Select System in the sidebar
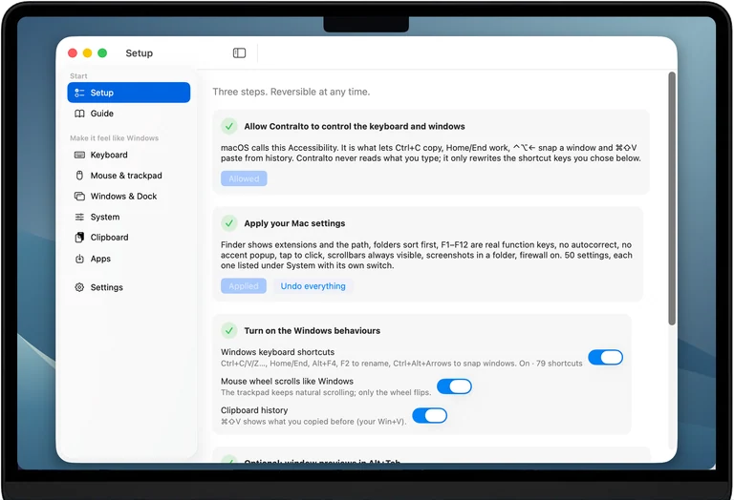This screenshot has width=734, height=500. [x=129, y=217]
